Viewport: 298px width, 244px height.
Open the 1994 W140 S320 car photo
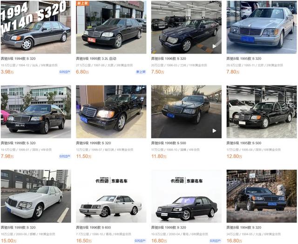click(36, 27)
